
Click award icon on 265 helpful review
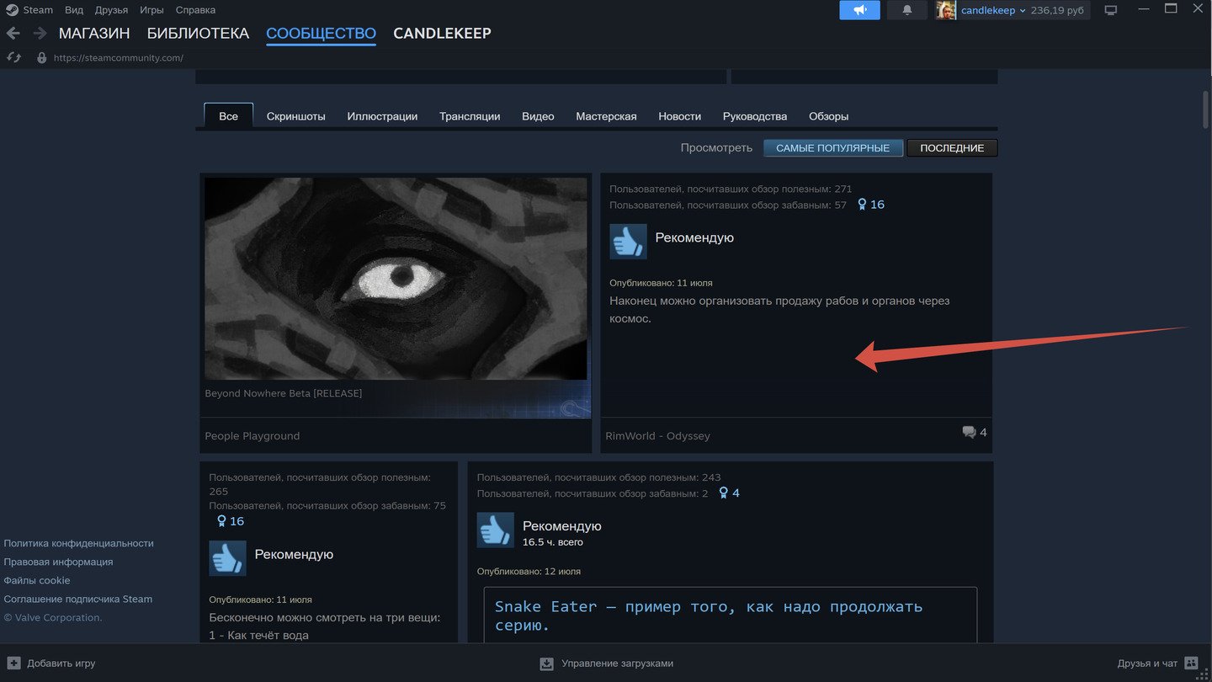pyautogui.click(x=222, y=521)
